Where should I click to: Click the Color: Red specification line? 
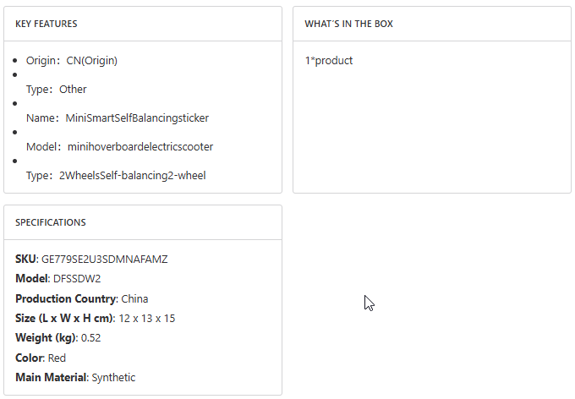pos(41,358)
